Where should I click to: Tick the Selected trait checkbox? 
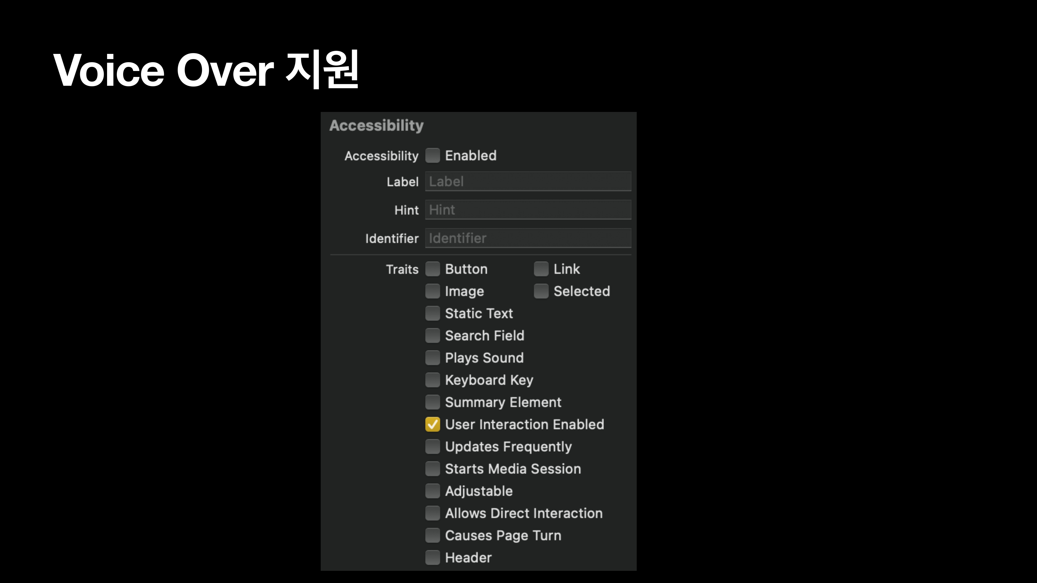[541, 291]
